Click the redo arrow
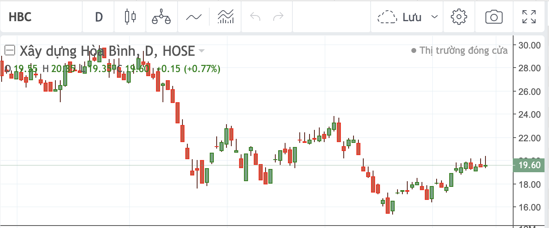This screenshot has width=549, height=228. pos(279,17)
